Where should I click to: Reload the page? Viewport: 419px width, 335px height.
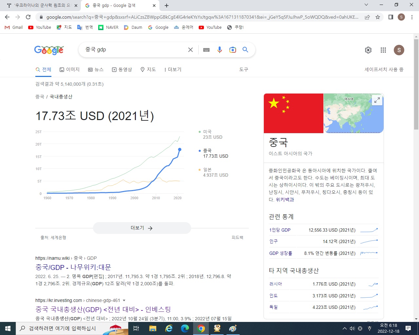pos(28,17)
